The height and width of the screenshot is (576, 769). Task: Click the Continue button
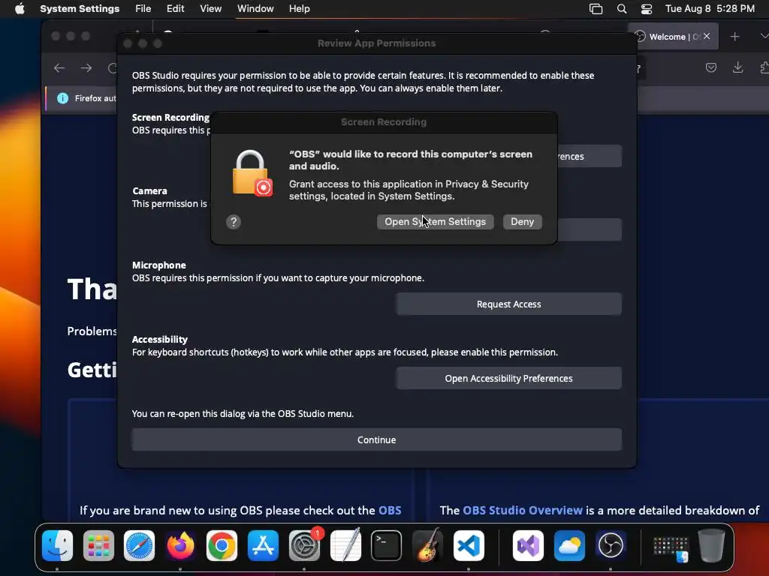coord(377,439)
